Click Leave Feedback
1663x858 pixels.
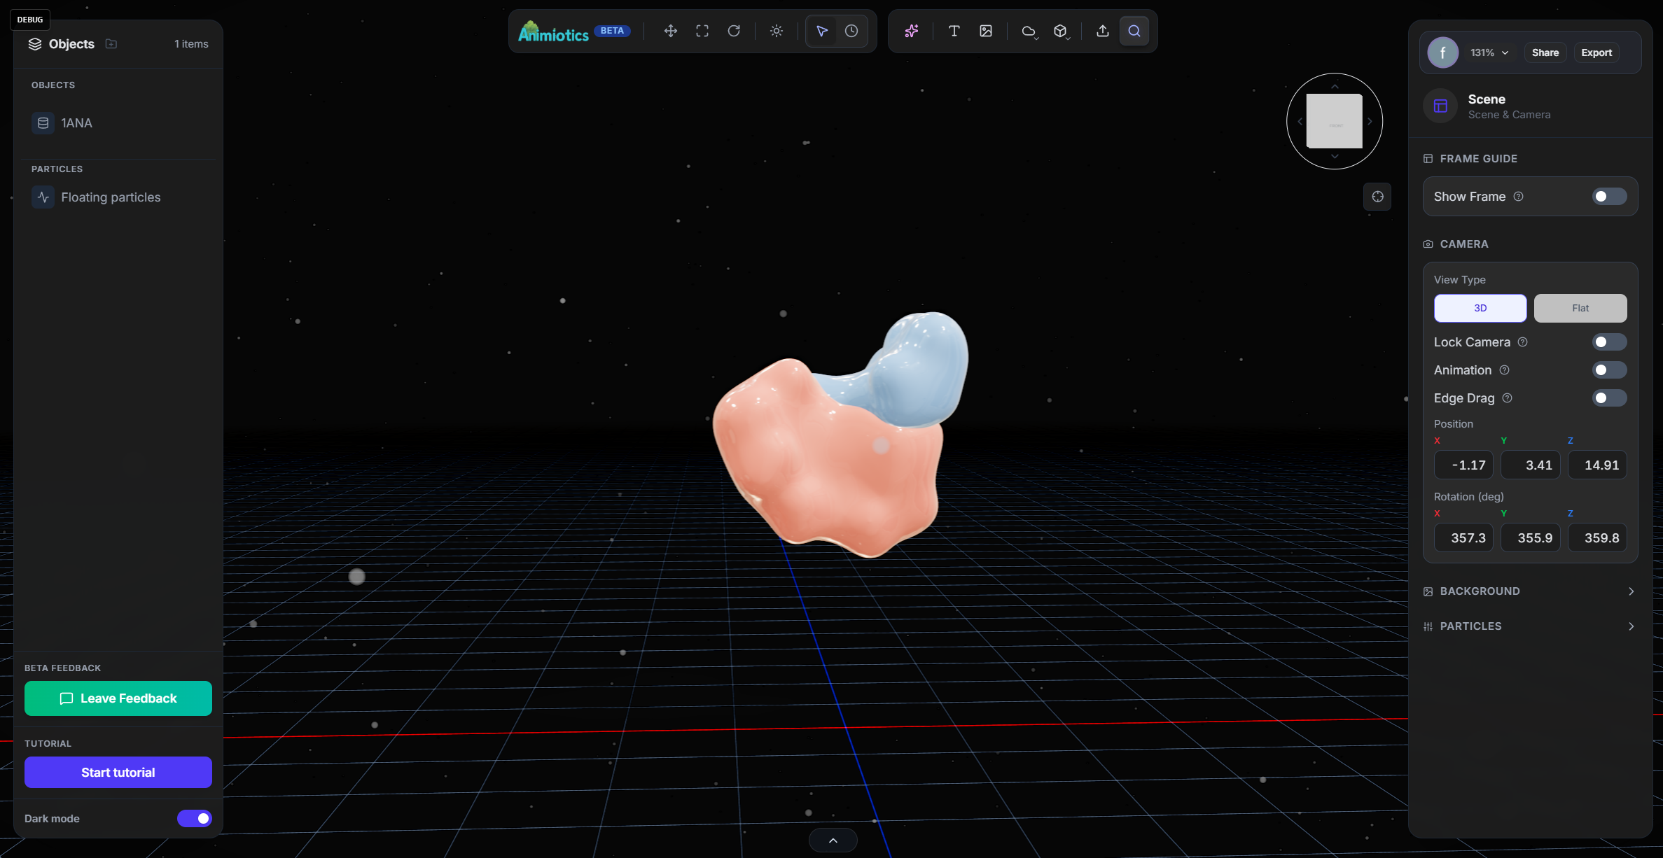coord(118,698)
